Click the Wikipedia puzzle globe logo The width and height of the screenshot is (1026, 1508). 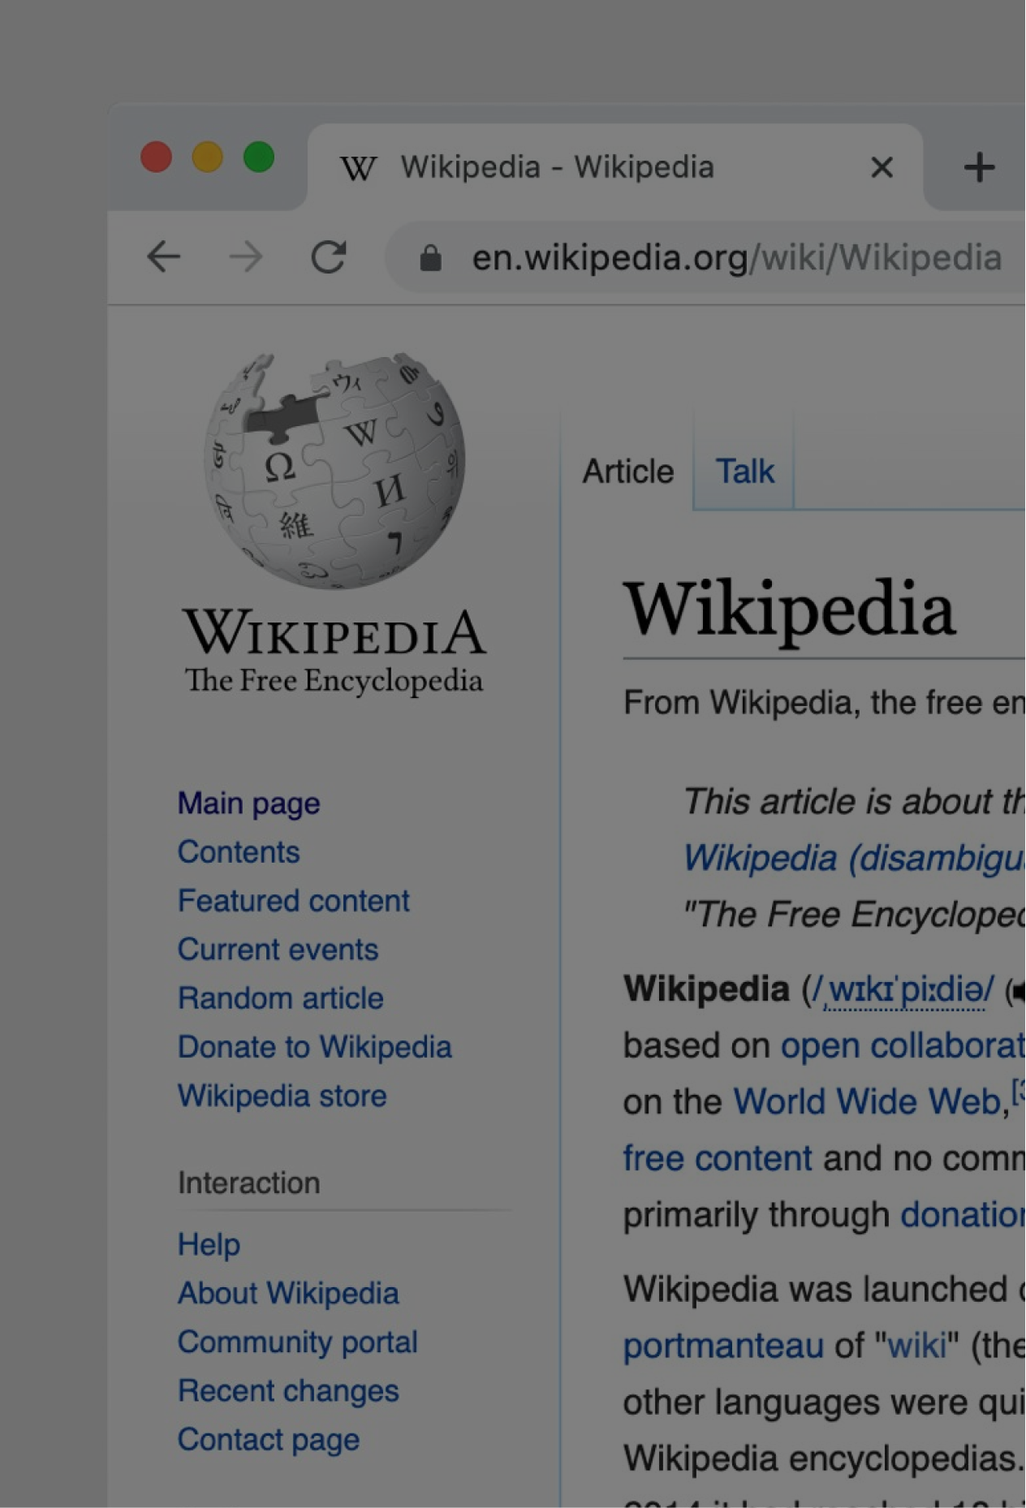click(x=334, y=470)
